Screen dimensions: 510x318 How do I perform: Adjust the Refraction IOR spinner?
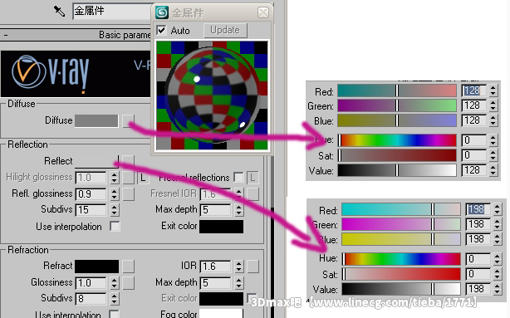click(x=238, y=267)
